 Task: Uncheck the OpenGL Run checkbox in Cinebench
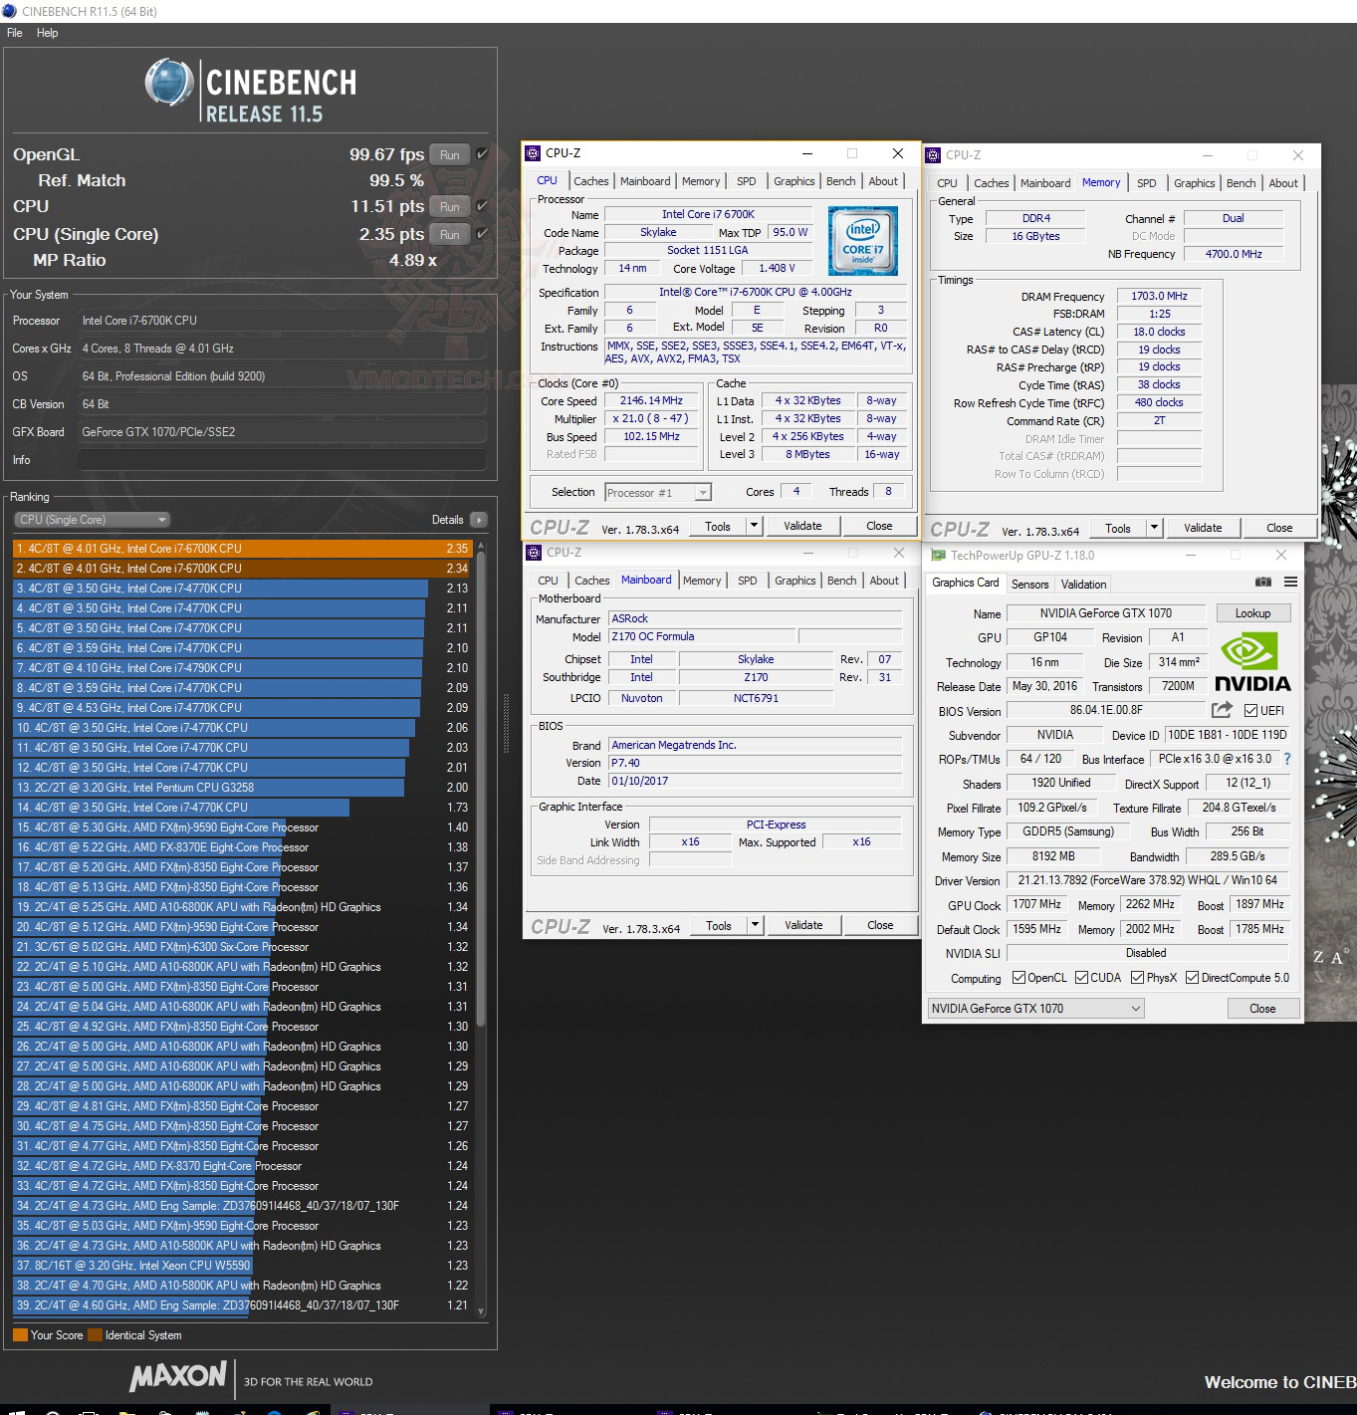(x=482, y=154)
